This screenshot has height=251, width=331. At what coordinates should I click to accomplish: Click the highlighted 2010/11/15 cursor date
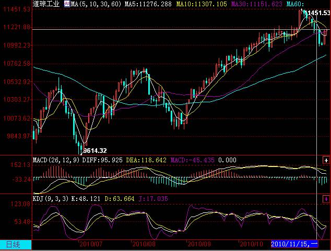tap(294, 244)
